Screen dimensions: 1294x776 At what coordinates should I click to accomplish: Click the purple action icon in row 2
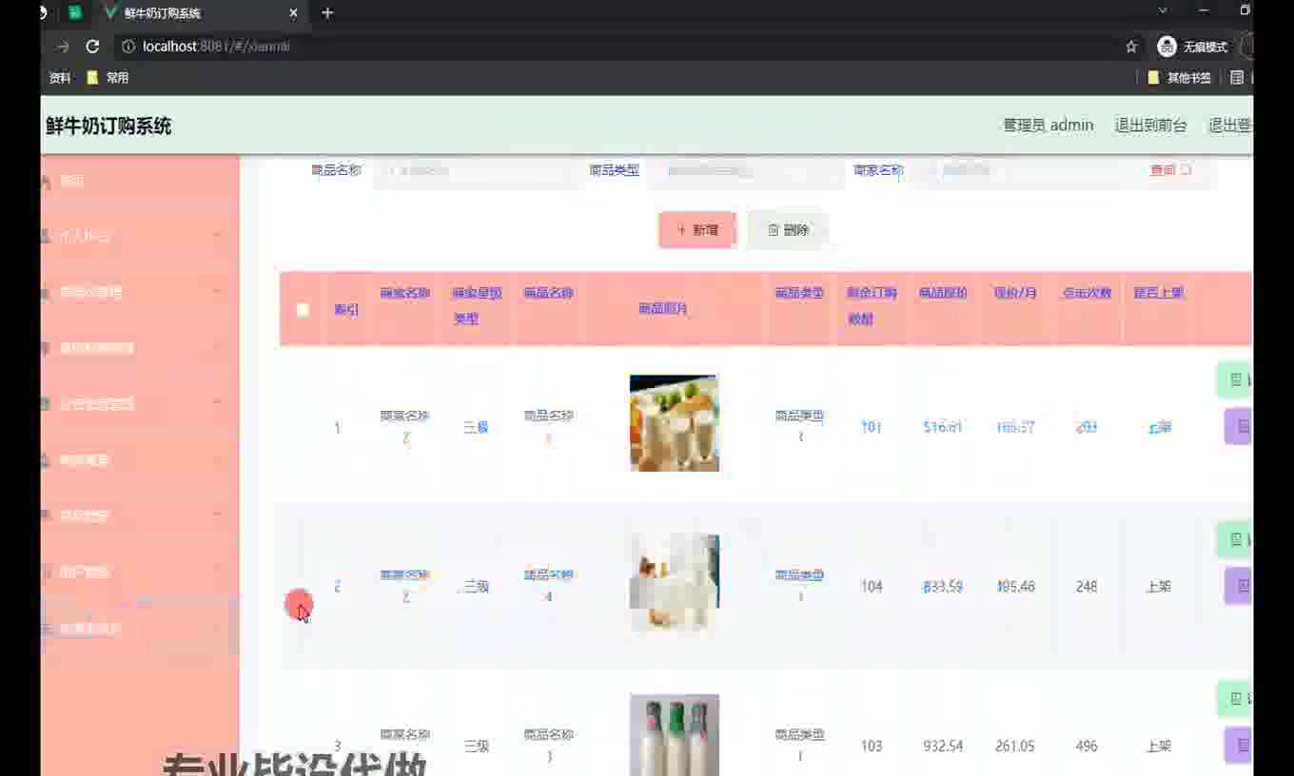pos(1238,586)
